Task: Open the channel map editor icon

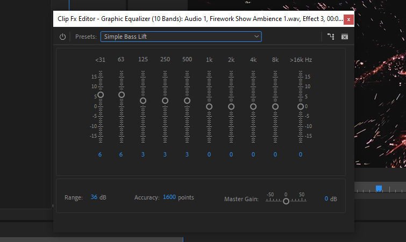Action: pos(331,37)
